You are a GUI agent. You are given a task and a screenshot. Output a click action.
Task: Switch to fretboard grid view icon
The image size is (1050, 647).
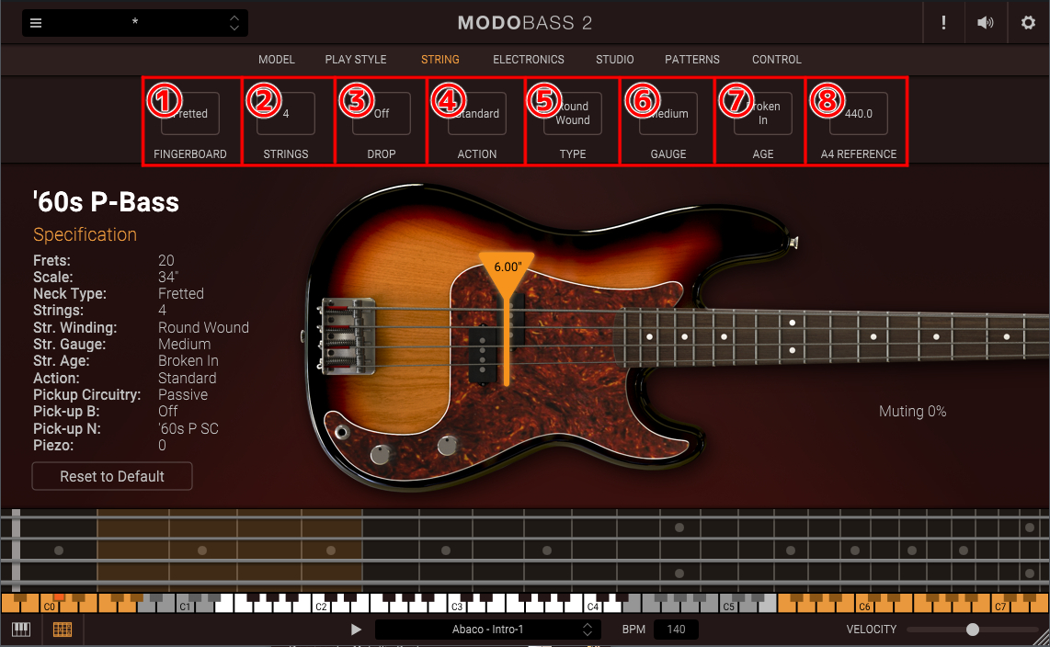[x=63, y=630]
